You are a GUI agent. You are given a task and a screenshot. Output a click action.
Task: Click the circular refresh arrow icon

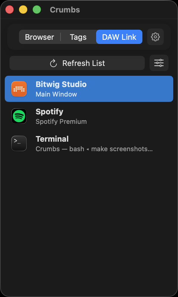pos(53,63)
